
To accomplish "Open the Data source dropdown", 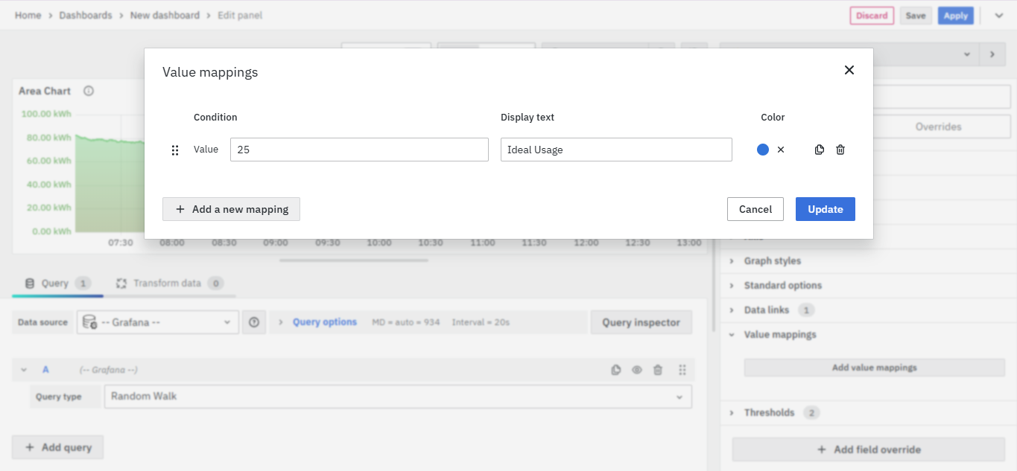I will pyautogui.click(x=158, y=322).
